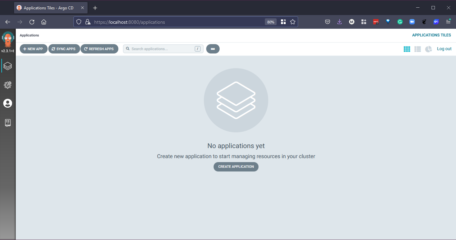Open the User Info icon in sidebar
Screen dimensions: 456x240
[8, 103]
